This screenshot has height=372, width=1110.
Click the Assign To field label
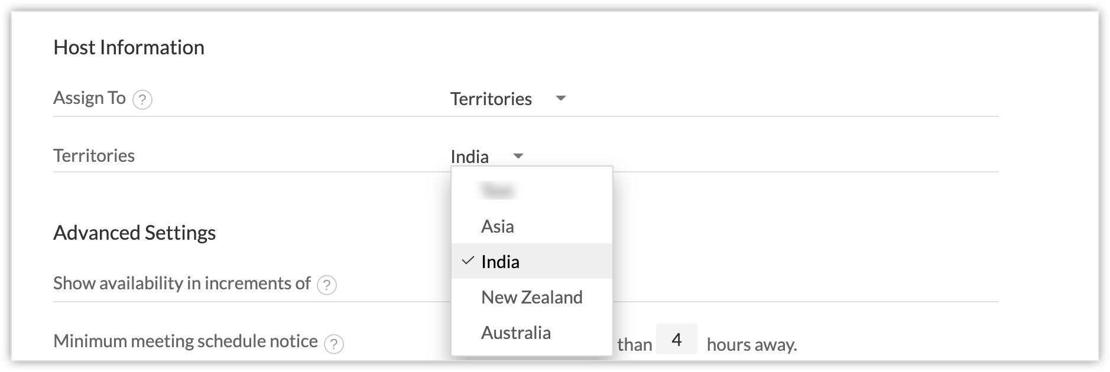89,97
